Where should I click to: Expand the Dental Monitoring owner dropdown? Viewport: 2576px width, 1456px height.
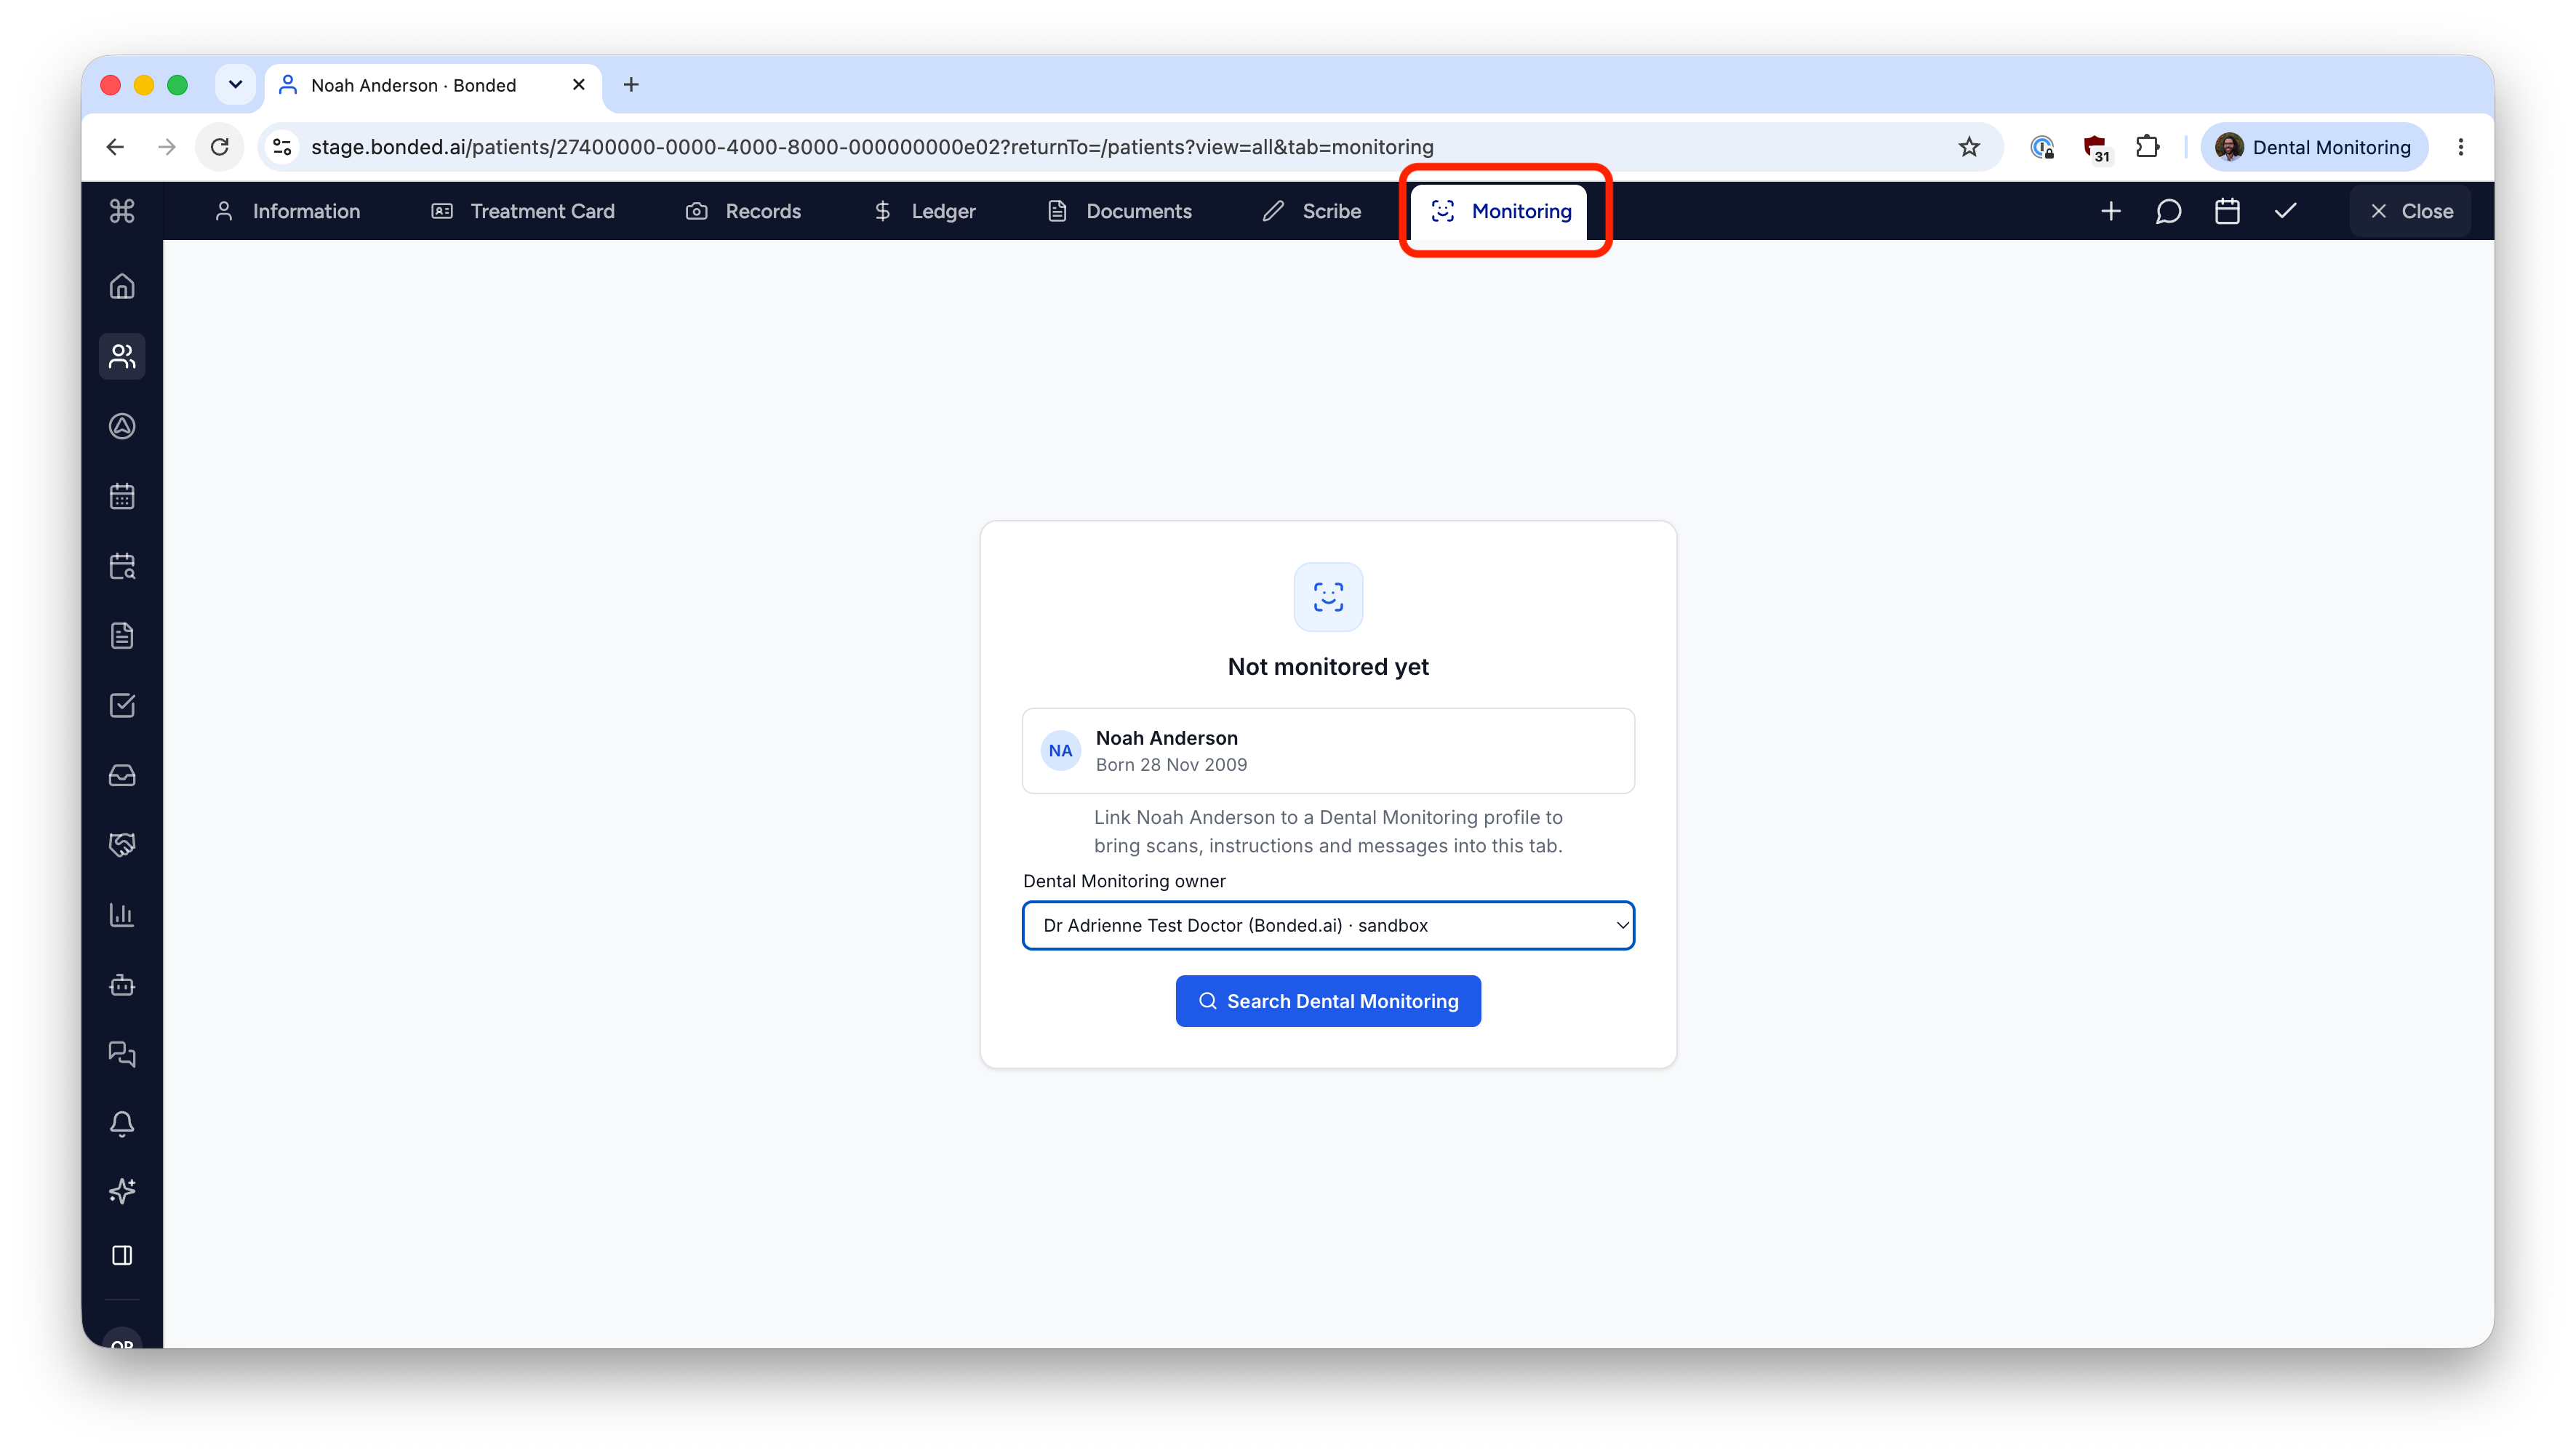(x=1328, y=925)
